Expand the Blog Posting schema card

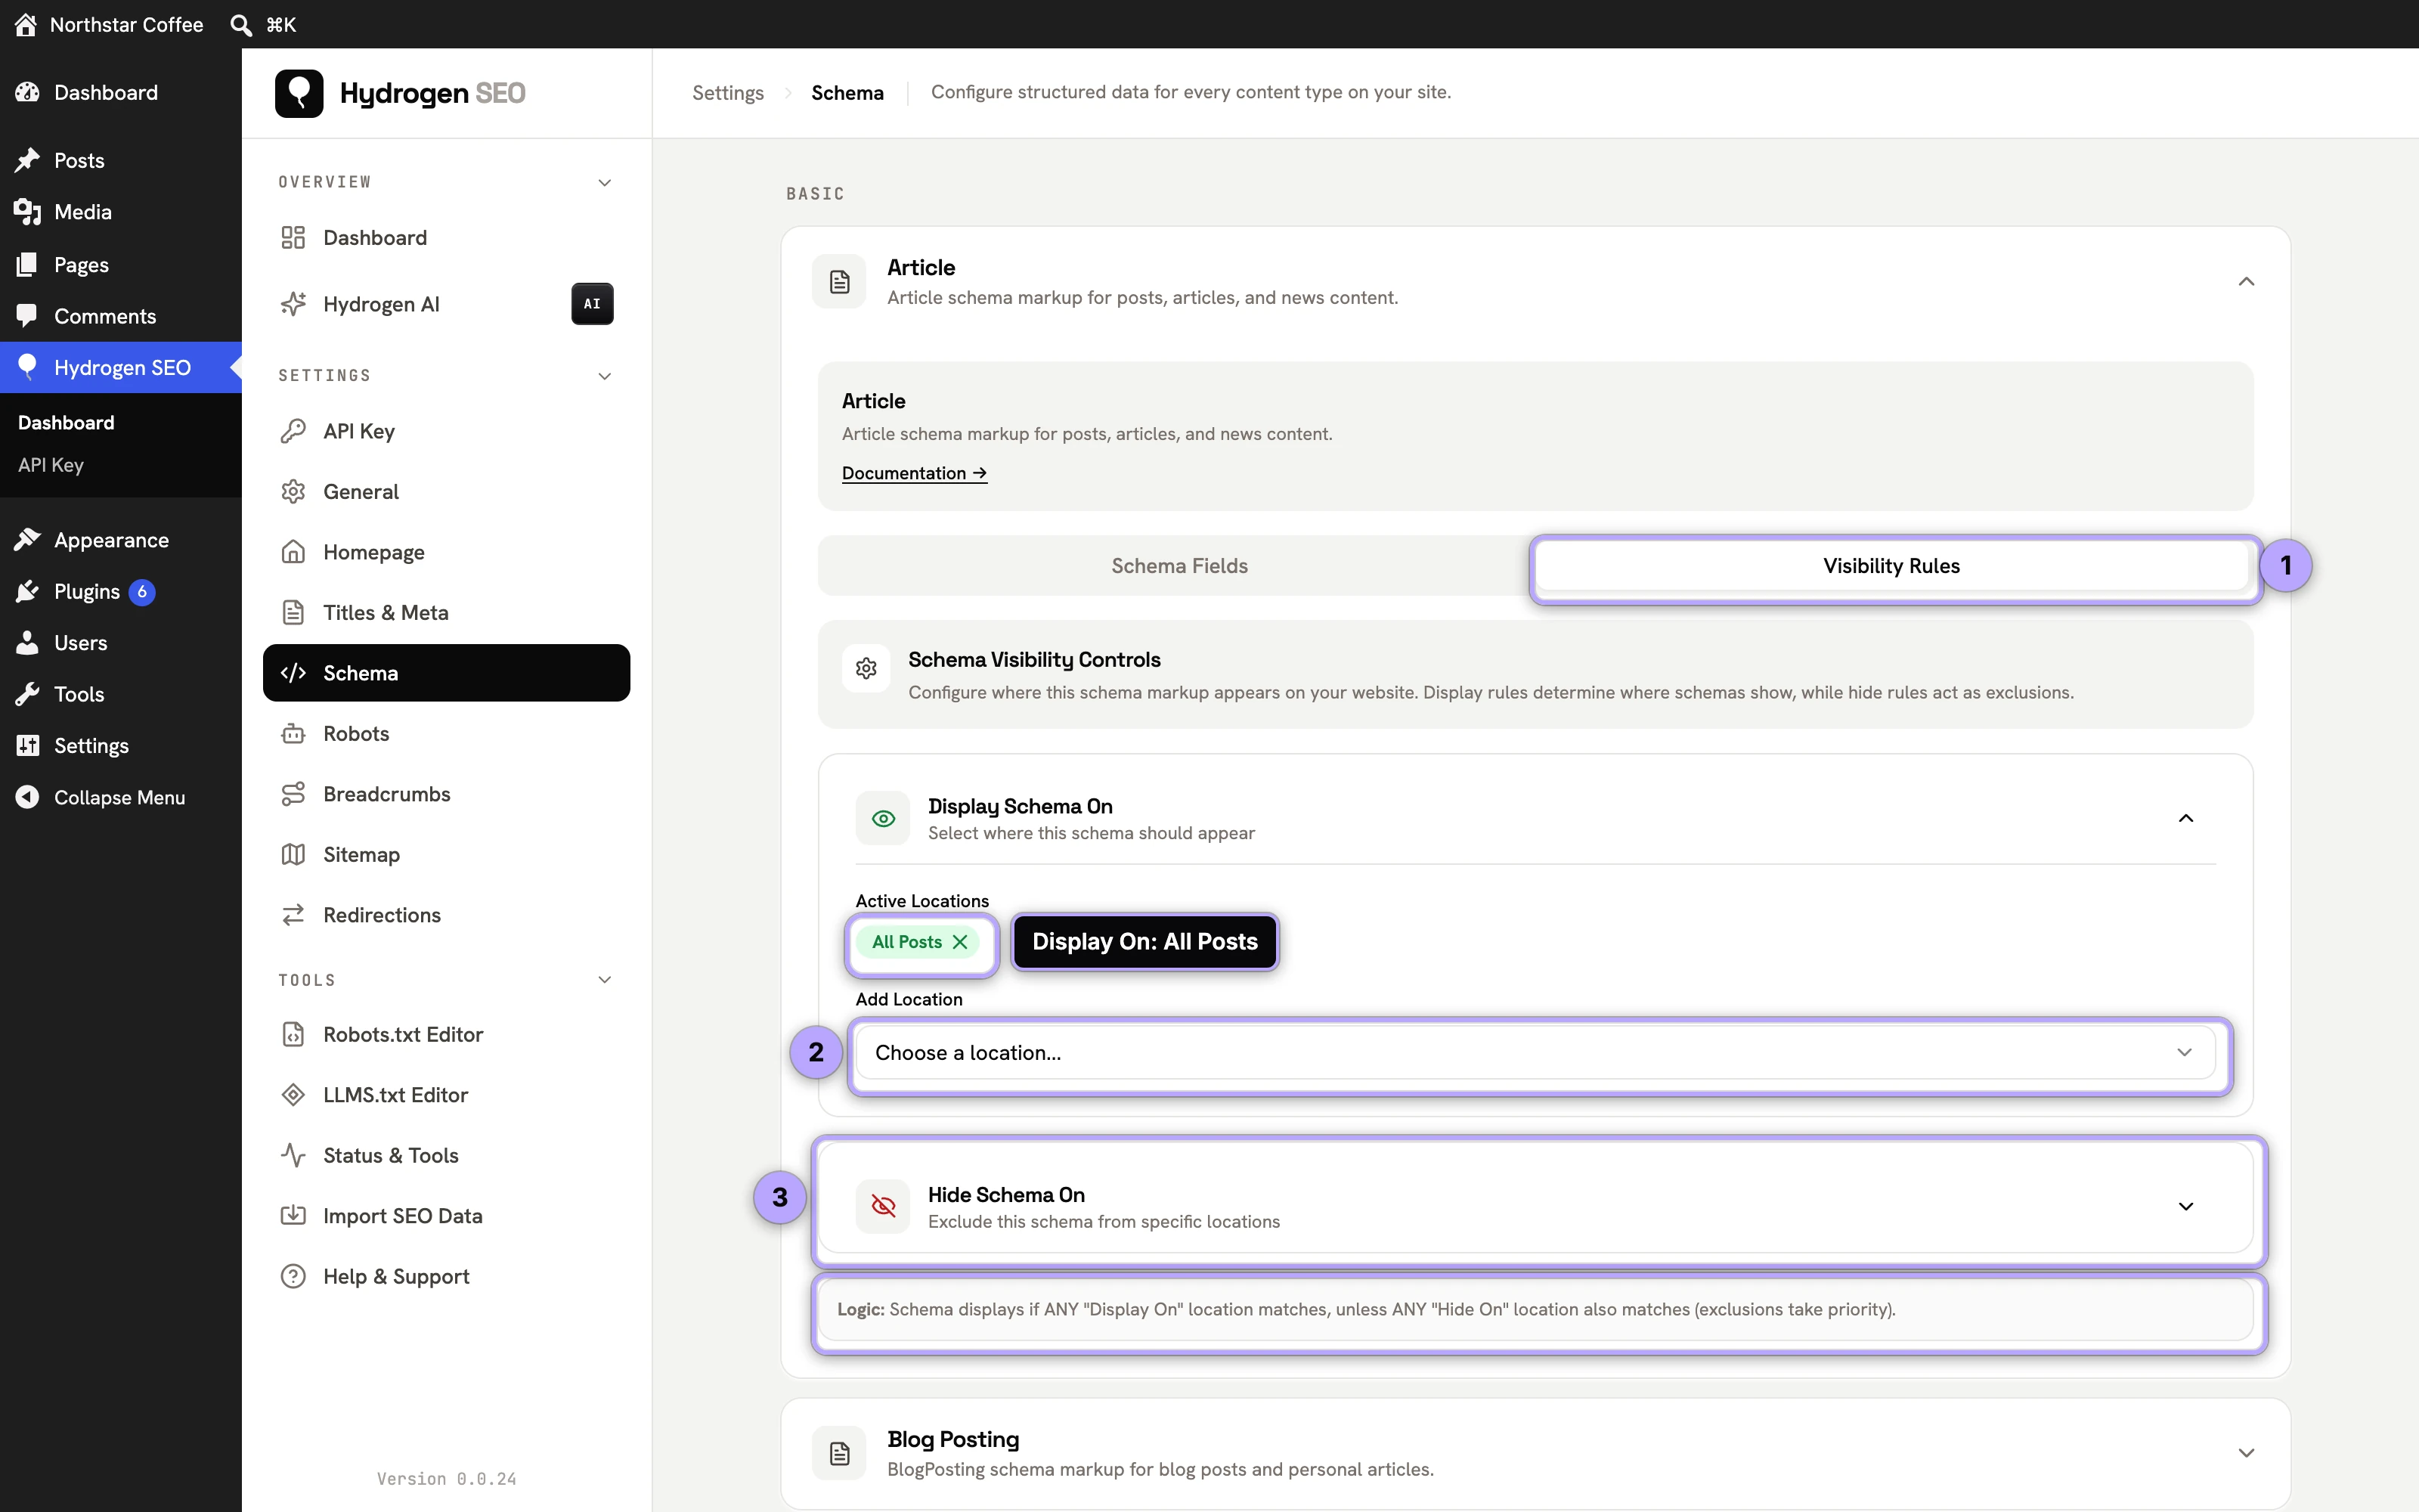coord(2246,1453)
